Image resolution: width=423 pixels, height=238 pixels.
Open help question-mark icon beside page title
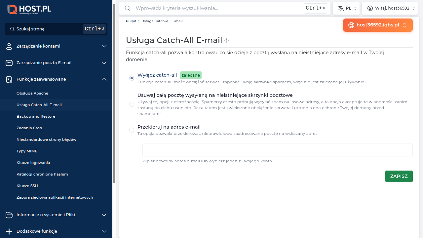click(226, 41)
